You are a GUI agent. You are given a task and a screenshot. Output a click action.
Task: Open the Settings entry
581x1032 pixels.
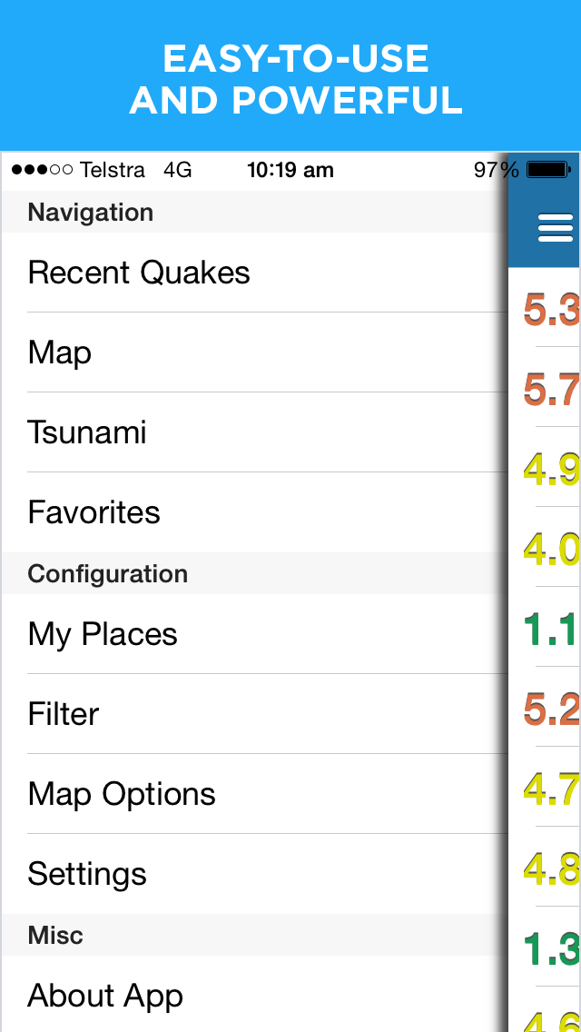coord(254,873)
